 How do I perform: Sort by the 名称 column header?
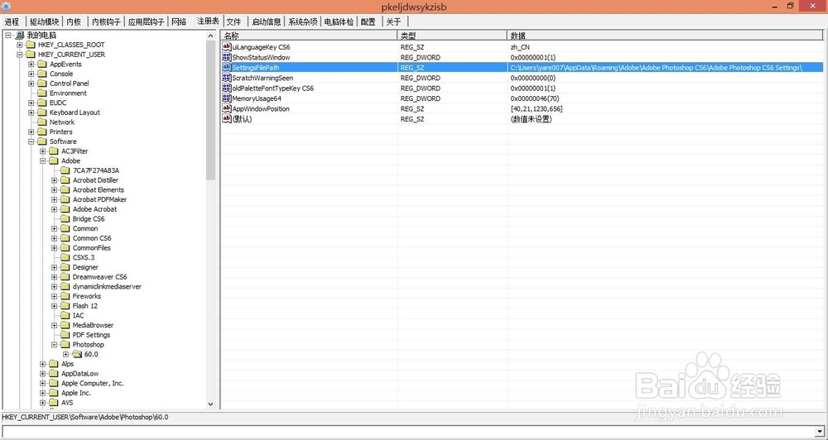click(309, 36)
